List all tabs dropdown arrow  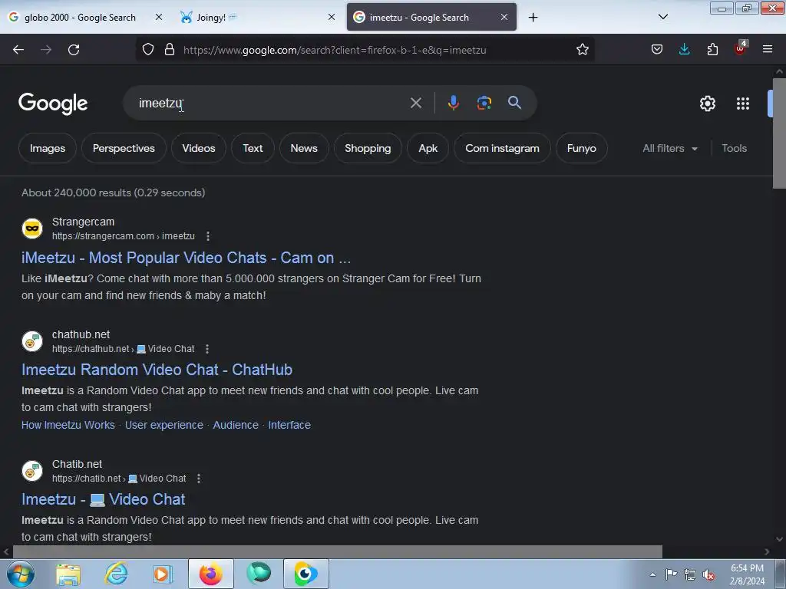(x=662, y=17)
